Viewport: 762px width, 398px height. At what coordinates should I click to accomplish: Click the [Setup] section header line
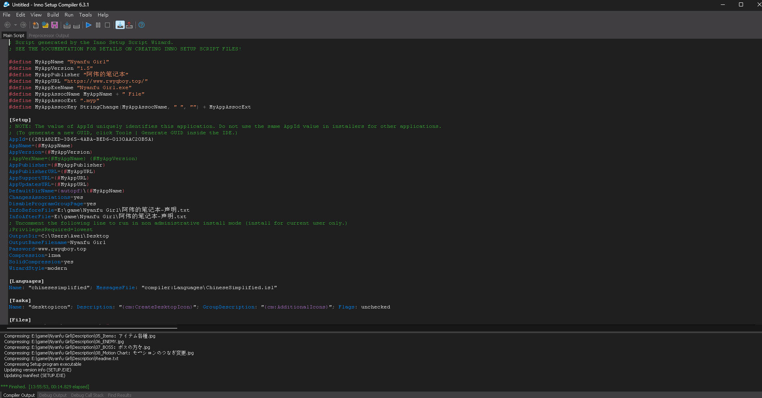(x=20, y=120)
